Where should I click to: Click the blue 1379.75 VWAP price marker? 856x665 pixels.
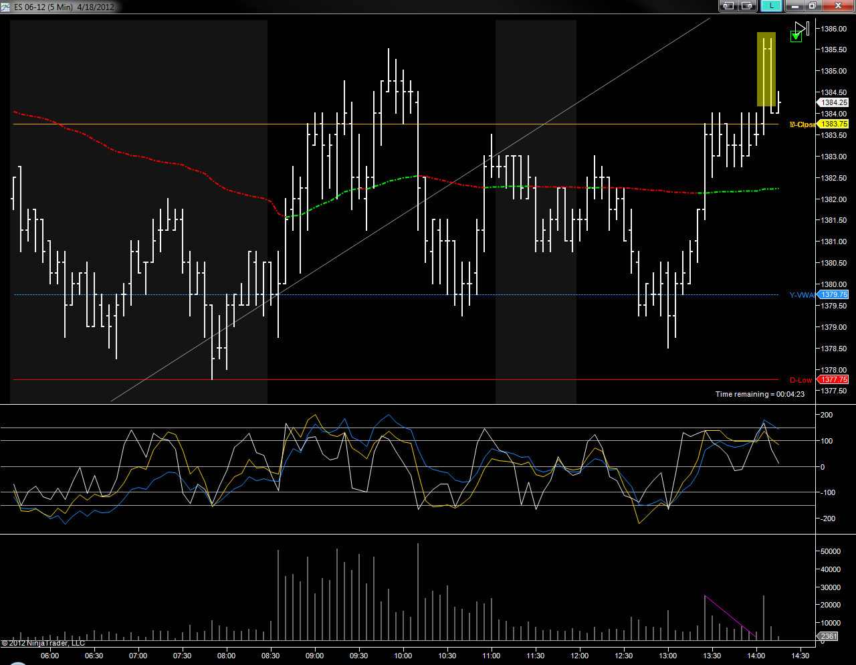point(833,294)
